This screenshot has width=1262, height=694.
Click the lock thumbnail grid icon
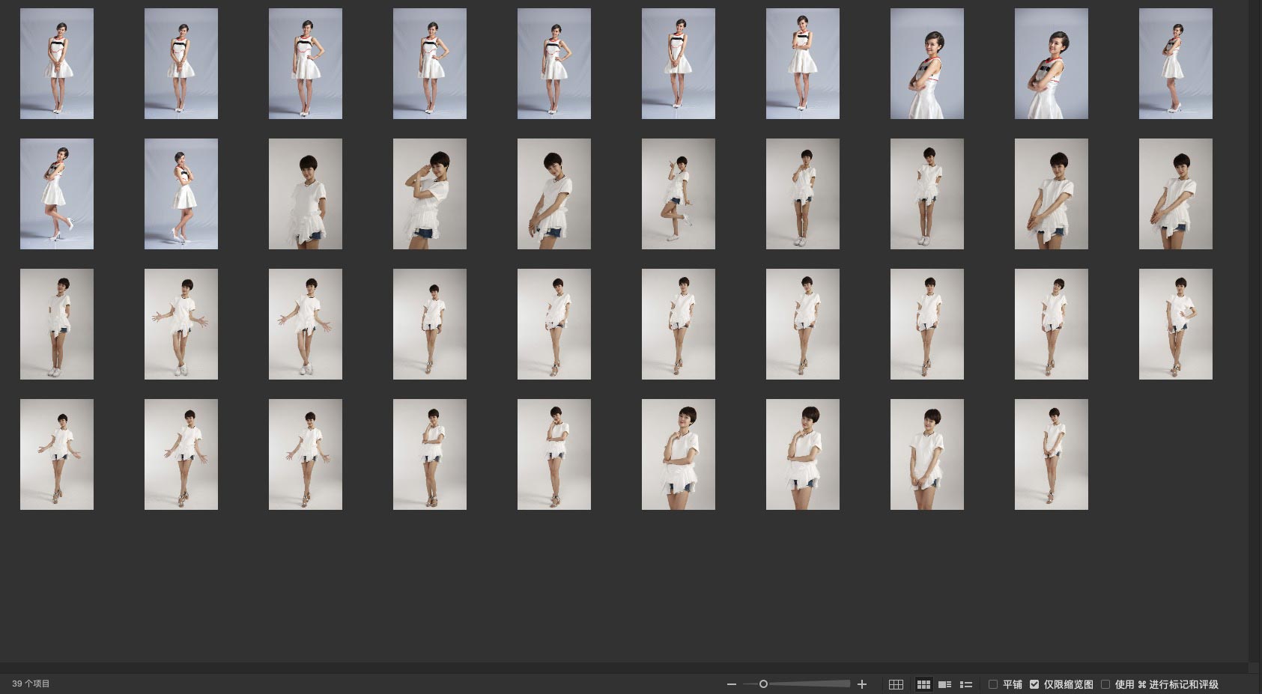pyautogui.click(x=896, y=684)
